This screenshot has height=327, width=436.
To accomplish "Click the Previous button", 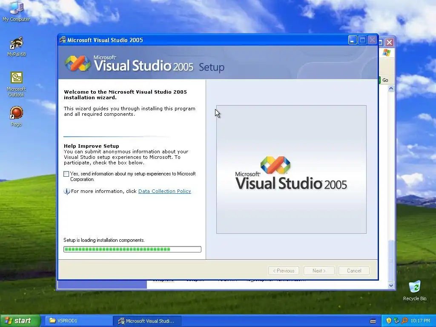I will (284, 271).
